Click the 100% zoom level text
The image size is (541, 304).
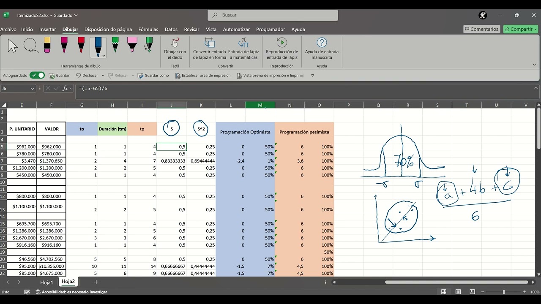(535, 292)
